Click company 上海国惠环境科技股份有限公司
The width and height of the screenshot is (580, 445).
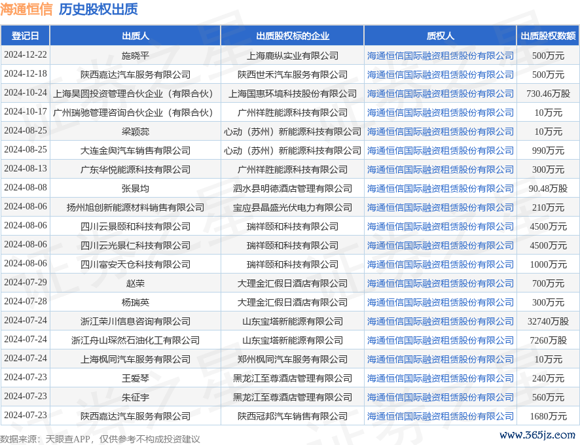(292, 94)
